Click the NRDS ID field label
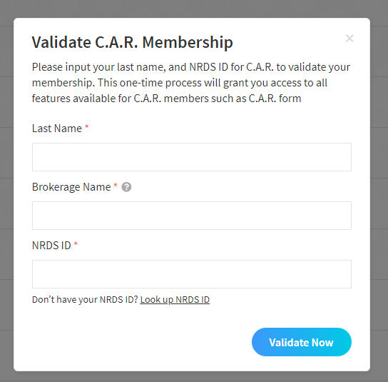This screenshot has height=382, width=388. tap(51, 246)
